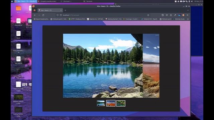Viewport: 214px width, 120px height.
Task: Click the notification bell in system tray
Action: [x=178, y=1]
